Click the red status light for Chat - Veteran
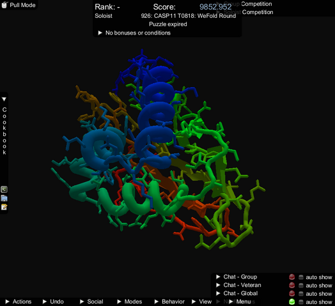Image resolution: width=335 pixels, height=306 pixels. [x=292, y=286]
